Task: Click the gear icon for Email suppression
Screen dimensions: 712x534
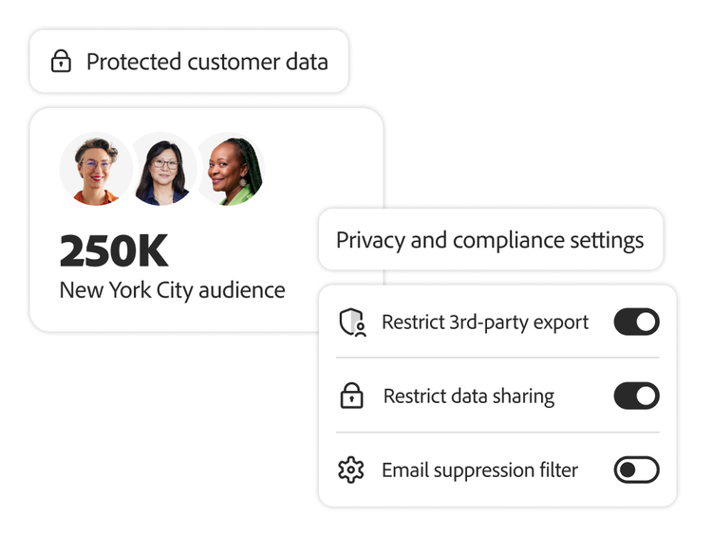Action: click(x=351, y=470)
